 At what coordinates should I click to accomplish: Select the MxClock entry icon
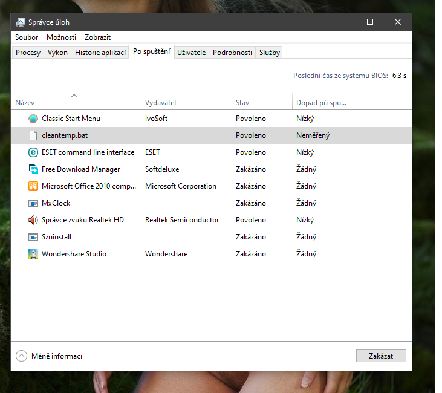[33, 203]
